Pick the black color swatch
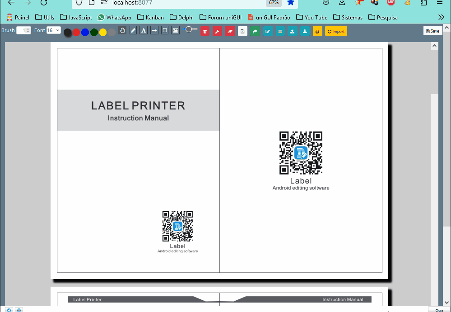Viewport: 451px width, 312px height. [x=68, y=33]
